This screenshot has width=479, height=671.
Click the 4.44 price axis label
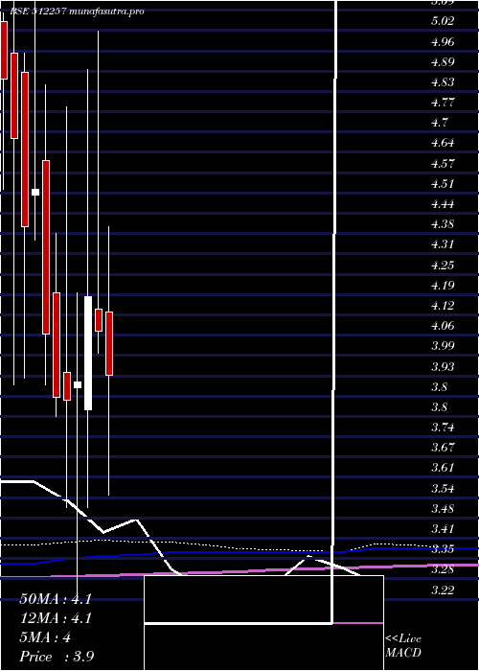(443, 204)
